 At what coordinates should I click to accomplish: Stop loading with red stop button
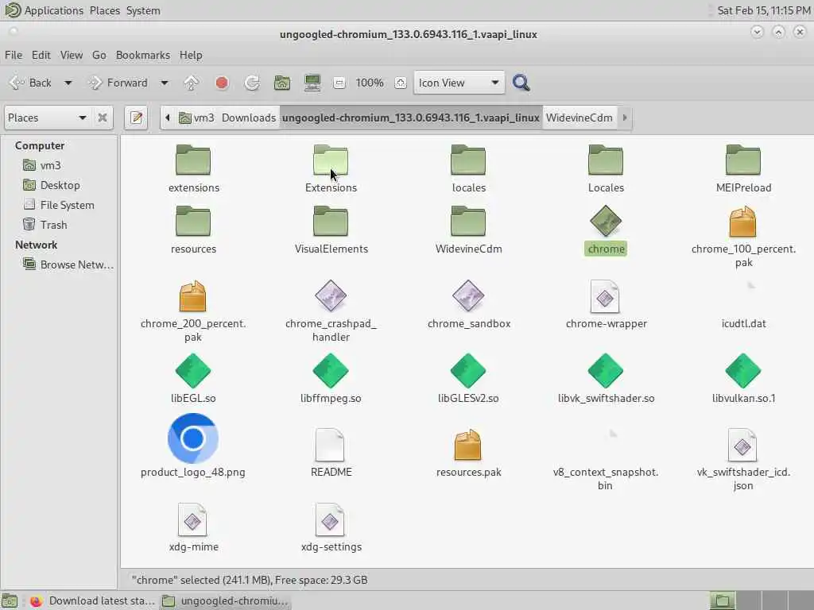222,83
